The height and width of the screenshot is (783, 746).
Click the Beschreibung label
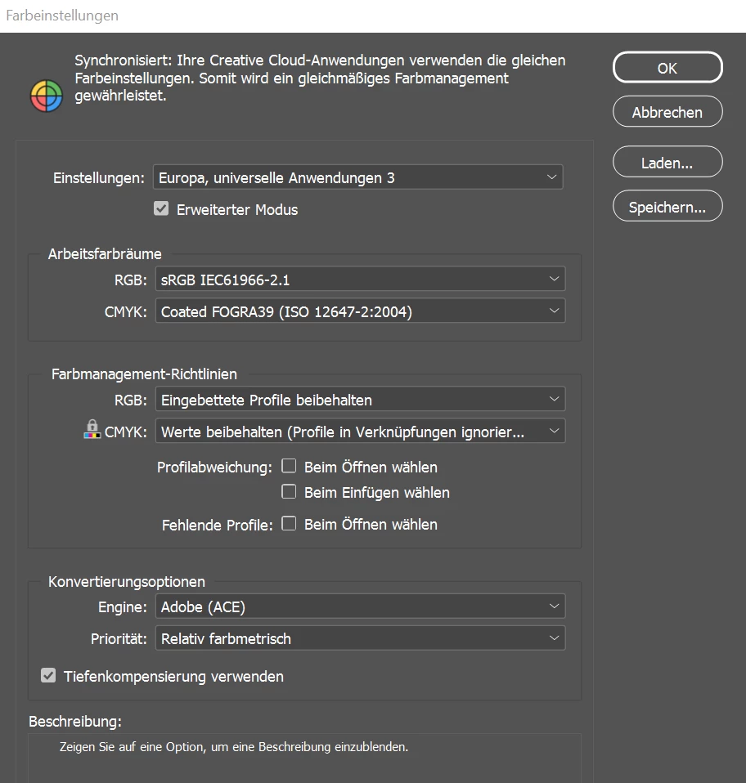[75, 722]
